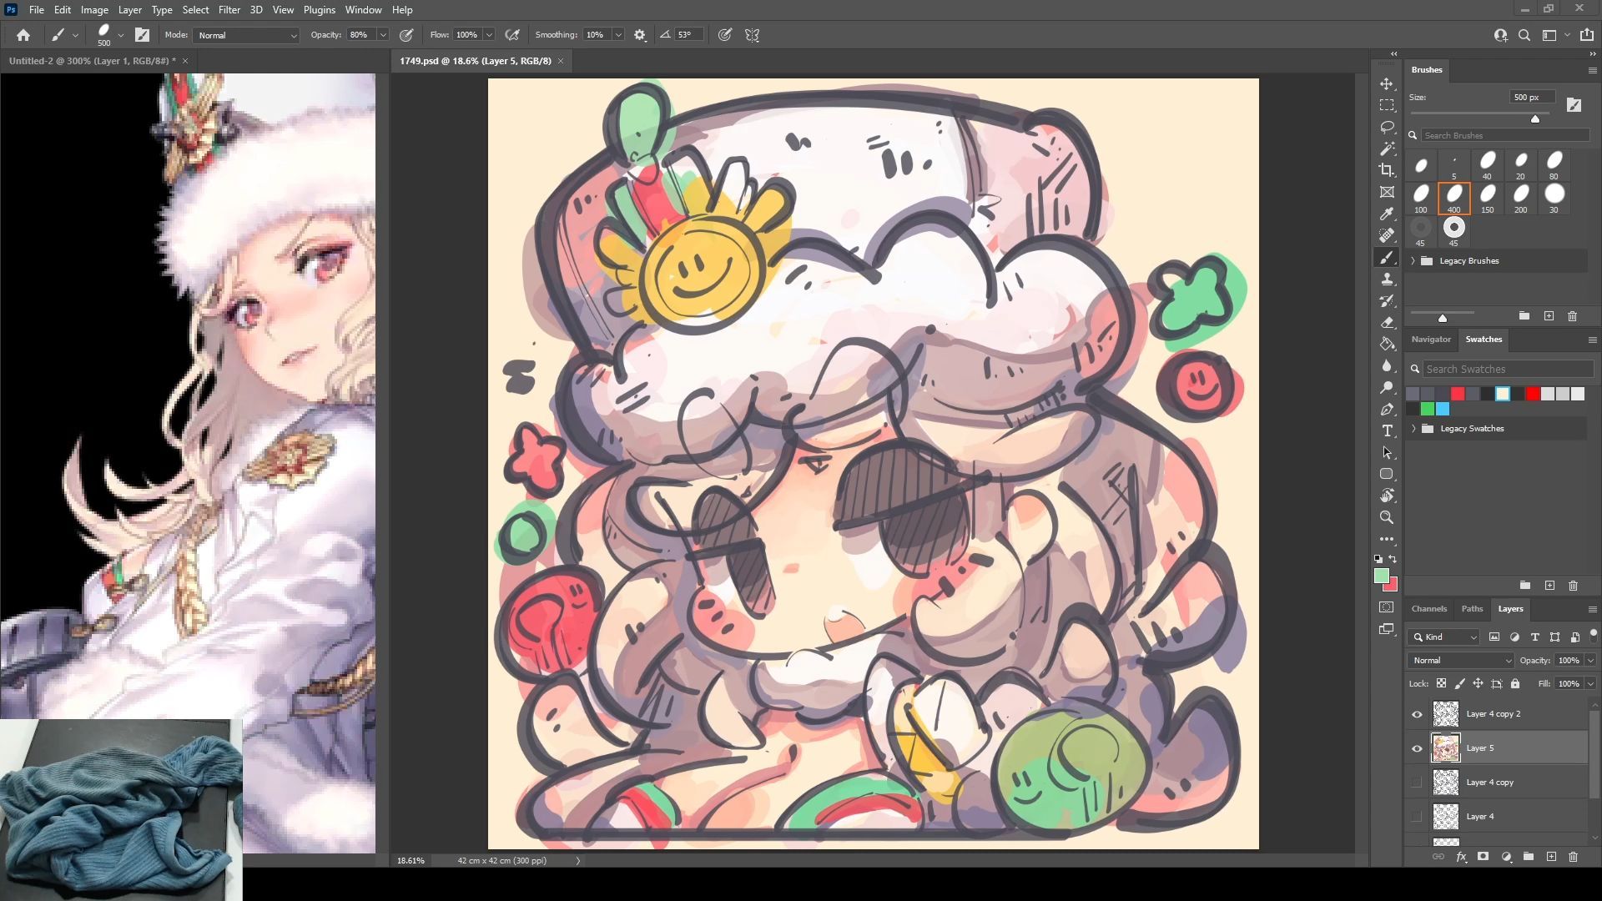Show Layer 4 copy visibility
Viewport: 1602px width, 901px height.
pyautogui.click(x=1417, y=783)
